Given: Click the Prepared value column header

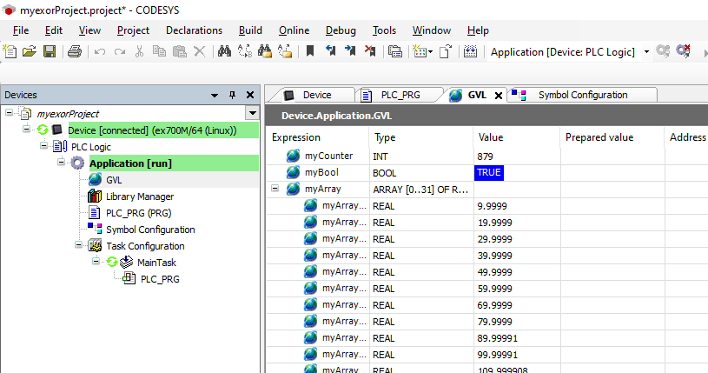Looking at the screenshot, I should 612,137.
